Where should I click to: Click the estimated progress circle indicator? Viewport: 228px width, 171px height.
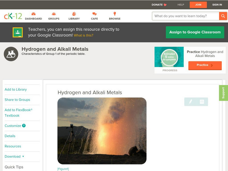click(169, 57)
